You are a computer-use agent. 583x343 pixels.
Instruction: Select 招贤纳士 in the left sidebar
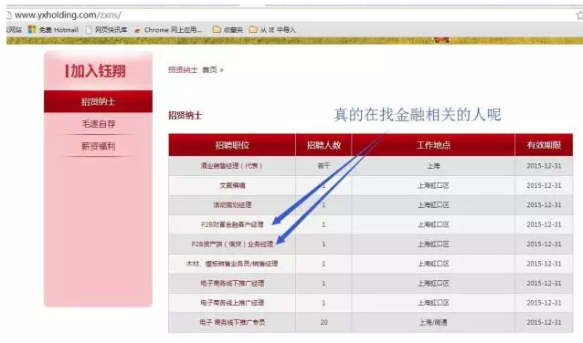click(x=98, y=101)
